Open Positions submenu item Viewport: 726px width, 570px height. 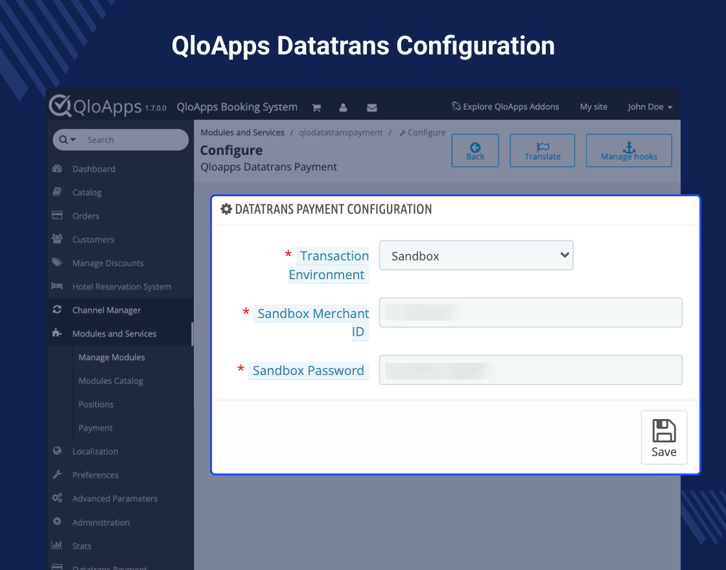click(96, 404)
